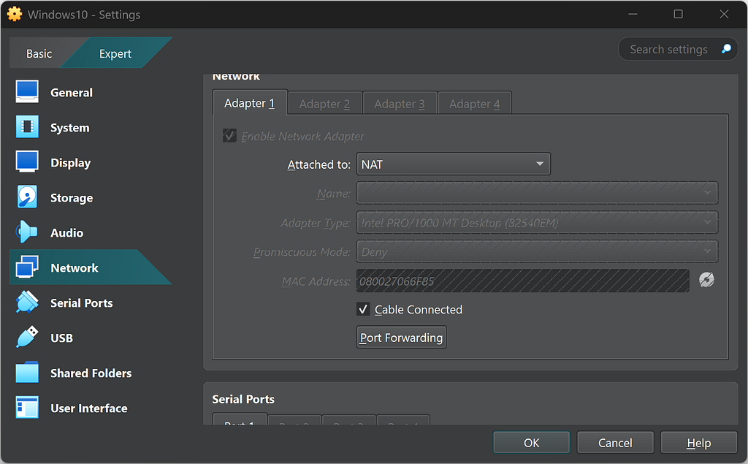Switch to the Adapter 2 tab
748x464 pixels.
(x=324, y=104)
